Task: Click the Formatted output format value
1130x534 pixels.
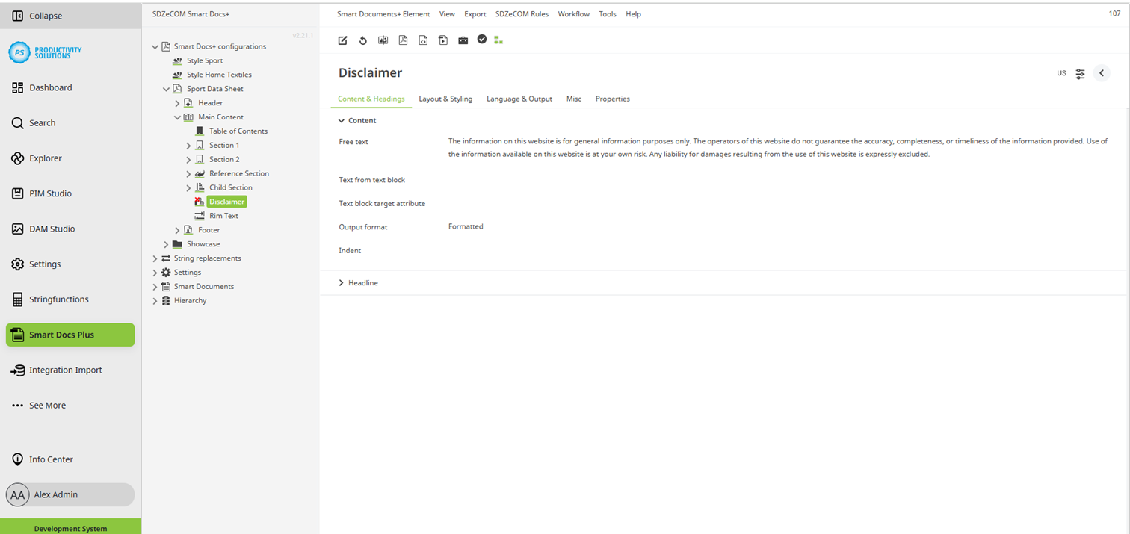Action: pyautogui.click(x=466, y=226)
